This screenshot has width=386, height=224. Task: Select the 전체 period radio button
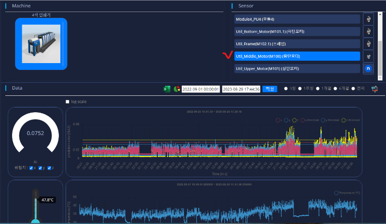(353, 89)
